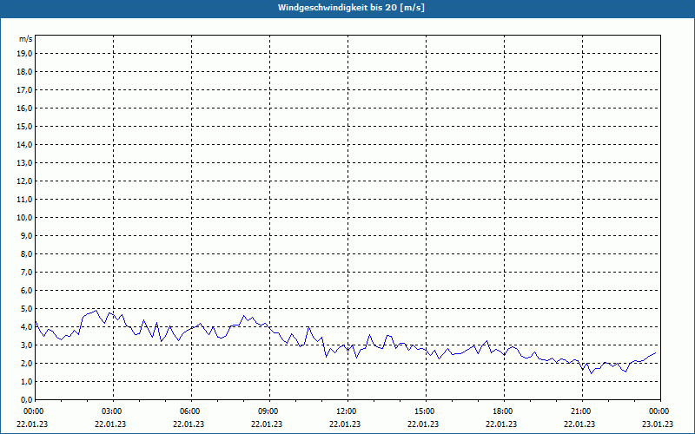The width and height of the screenshot is (695, 434).
Task: Click the 9,0 y-axis label
Action: [26, 235]
